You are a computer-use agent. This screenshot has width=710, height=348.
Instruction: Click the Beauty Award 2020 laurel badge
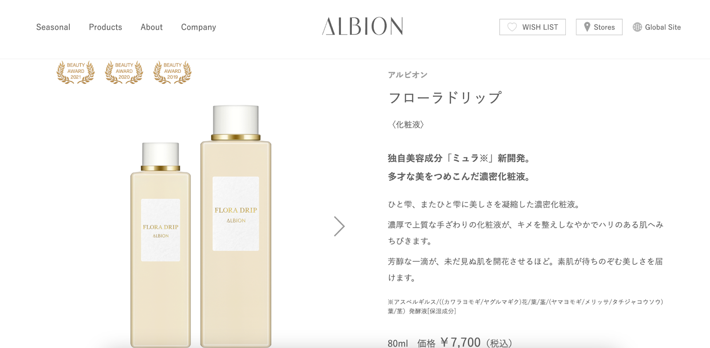click(x=124, y=72)
